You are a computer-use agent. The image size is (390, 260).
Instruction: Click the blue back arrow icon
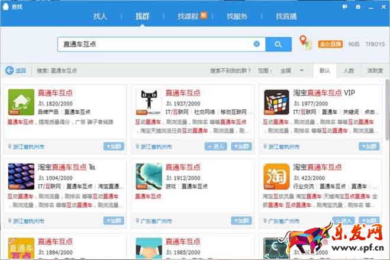[9, 70]
